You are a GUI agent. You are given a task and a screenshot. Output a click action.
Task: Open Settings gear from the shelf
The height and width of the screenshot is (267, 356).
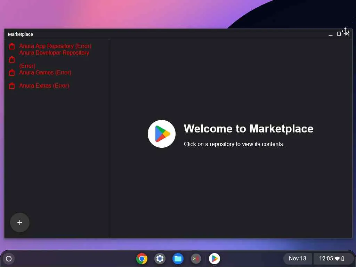[x=160, y=259]
